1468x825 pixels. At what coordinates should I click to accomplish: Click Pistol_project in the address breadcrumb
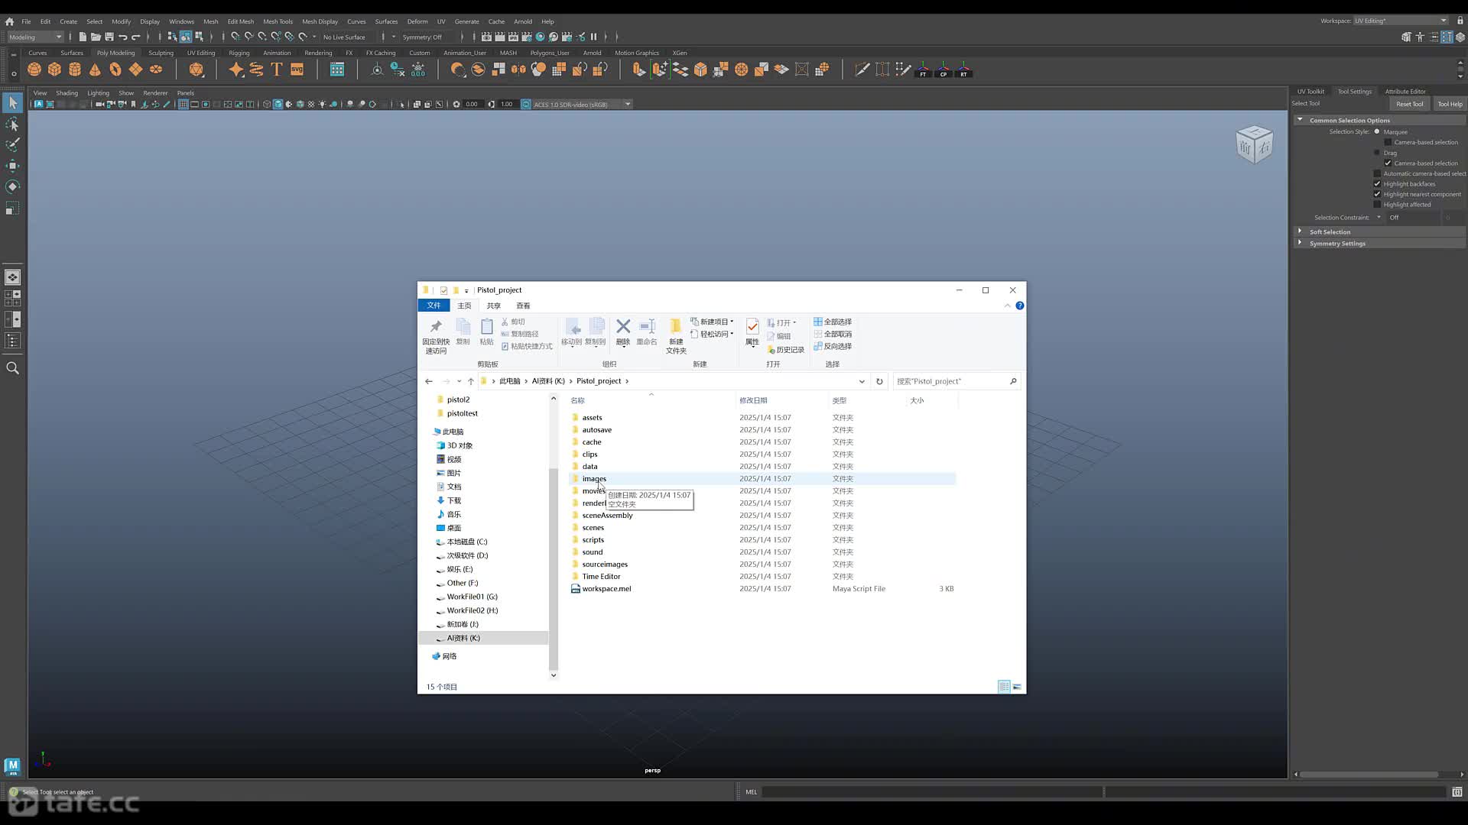coord(599,381)
